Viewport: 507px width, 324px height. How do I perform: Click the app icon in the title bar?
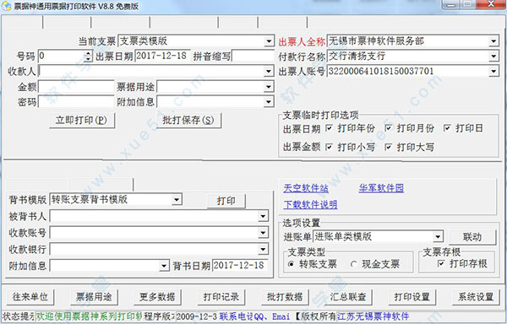(6, 6)
